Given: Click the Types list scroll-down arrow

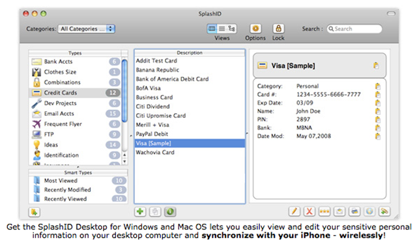Looking at the screenshot, I should pyautogui.click(x=124, y=161).
